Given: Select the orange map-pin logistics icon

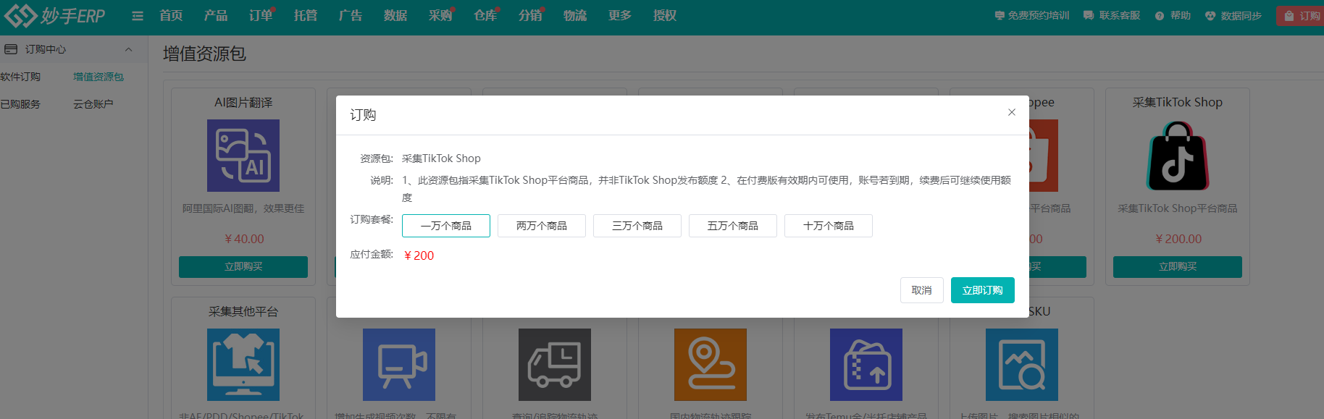Looking at the screenshot, I should (x=711, y=365).
